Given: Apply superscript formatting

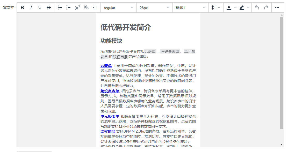Looking at the screenshot, I should point(77,8).
